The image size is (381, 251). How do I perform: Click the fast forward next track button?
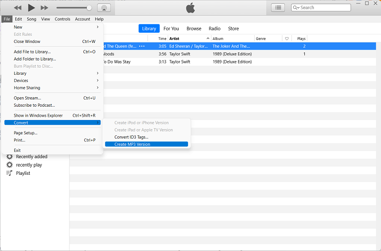pyautogui.click(x=44, y=8)
